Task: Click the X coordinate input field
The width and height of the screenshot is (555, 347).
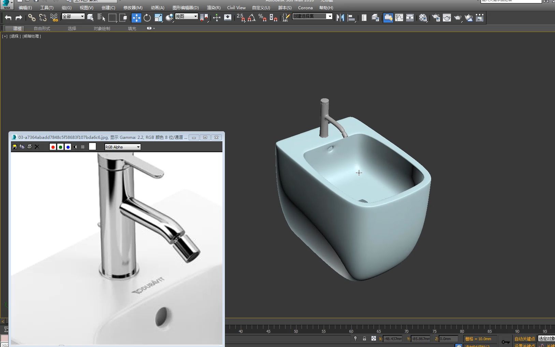Action: pos(393,339)
